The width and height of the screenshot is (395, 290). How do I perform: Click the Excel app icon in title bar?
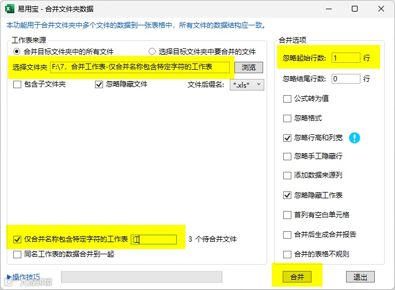pos(10,9)
